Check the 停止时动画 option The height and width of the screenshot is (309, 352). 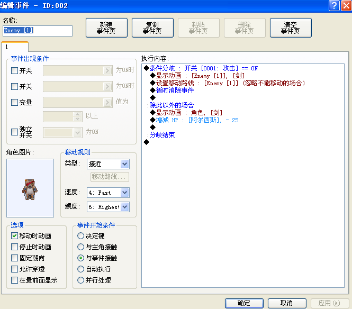point(15,247)
